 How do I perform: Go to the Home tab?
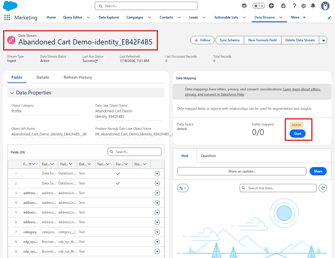click(51, 17)
